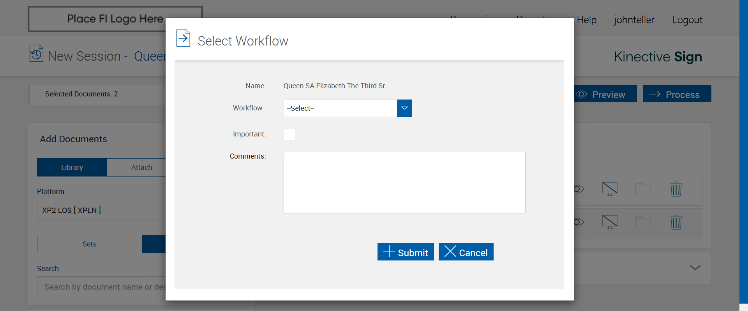Image resolution: width=748 pixels, height=311 pixels.
Task: Toggle the second document's eye visibility icon
Action: tap(579, 222)
